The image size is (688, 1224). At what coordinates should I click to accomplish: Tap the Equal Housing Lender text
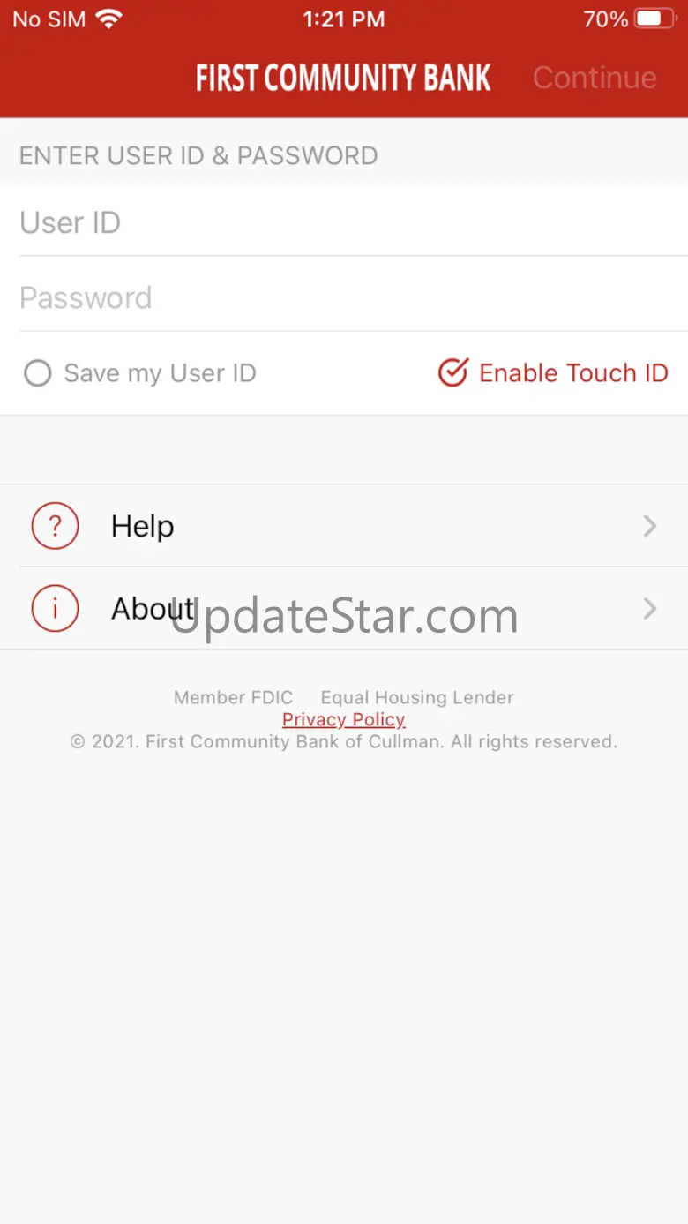417,697
